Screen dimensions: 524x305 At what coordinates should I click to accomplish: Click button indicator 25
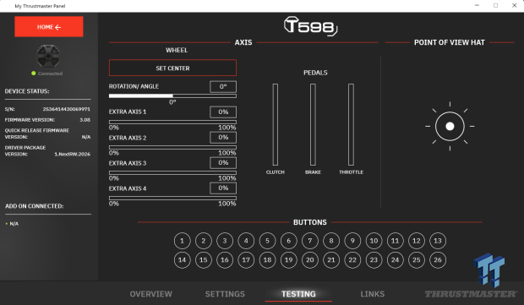click(417, 260)
